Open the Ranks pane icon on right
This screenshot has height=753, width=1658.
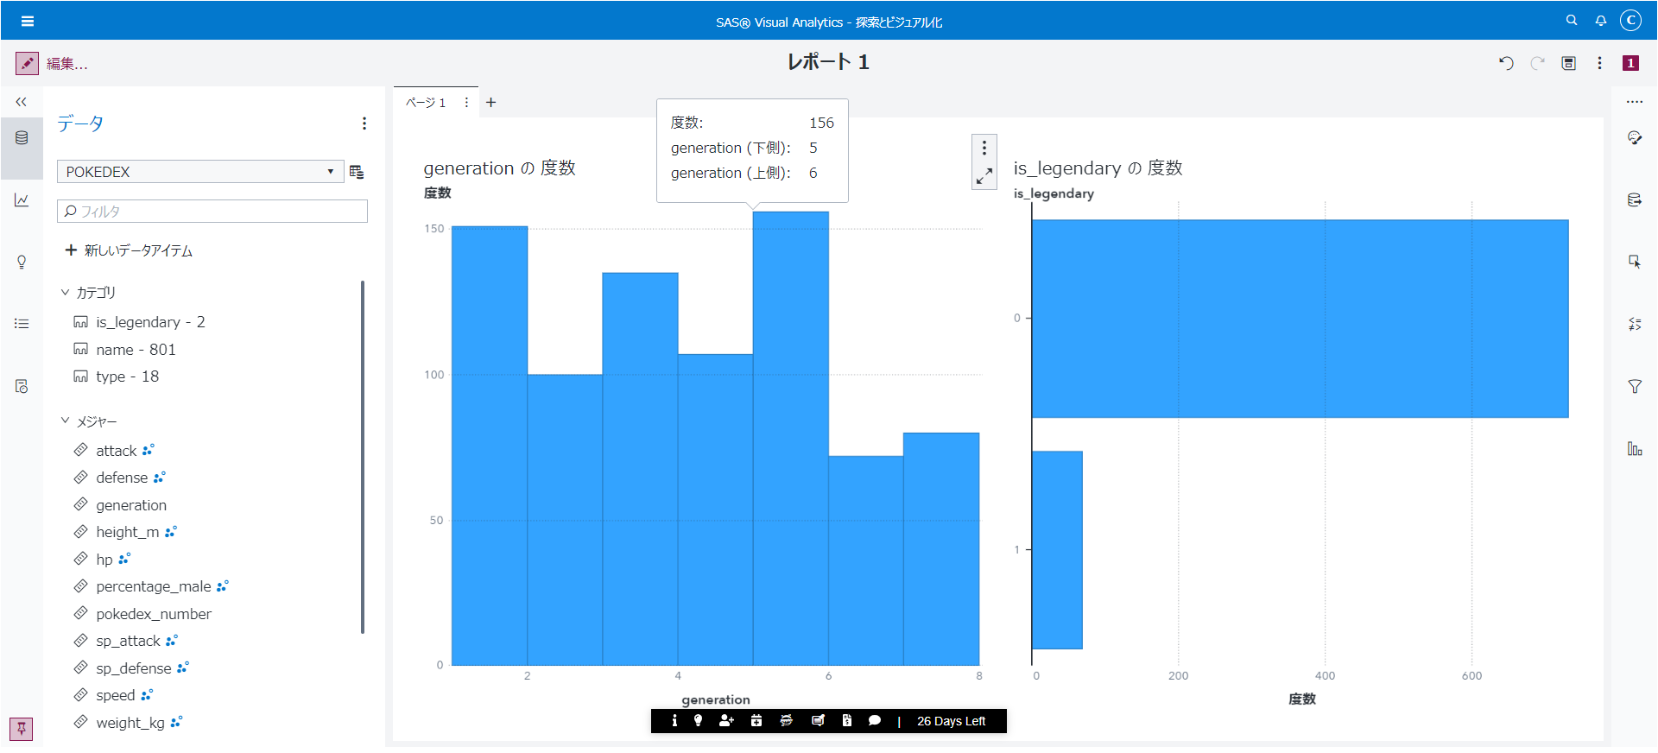[1635, 449]
